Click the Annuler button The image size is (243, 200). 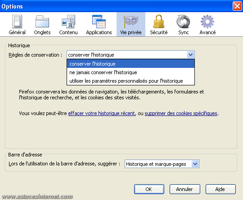(x=185, y=189)
